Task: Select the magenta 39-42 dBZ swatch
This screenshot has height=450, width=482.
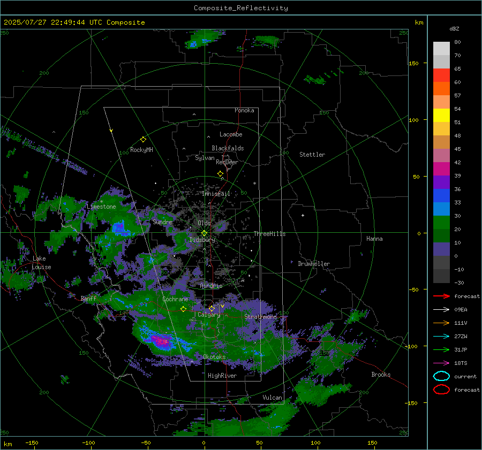Action: click(x=441, y=169)
